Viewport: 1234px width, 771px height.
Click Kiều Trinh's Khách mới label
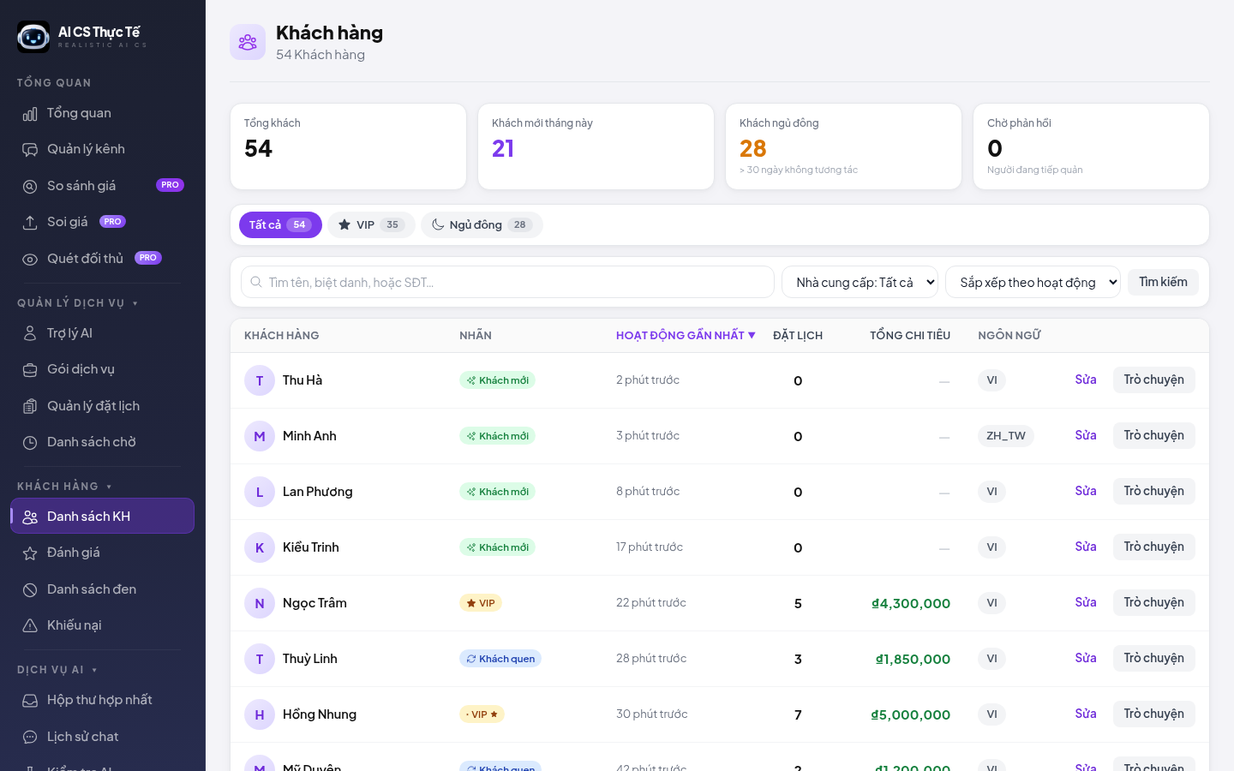coord(497,547)
